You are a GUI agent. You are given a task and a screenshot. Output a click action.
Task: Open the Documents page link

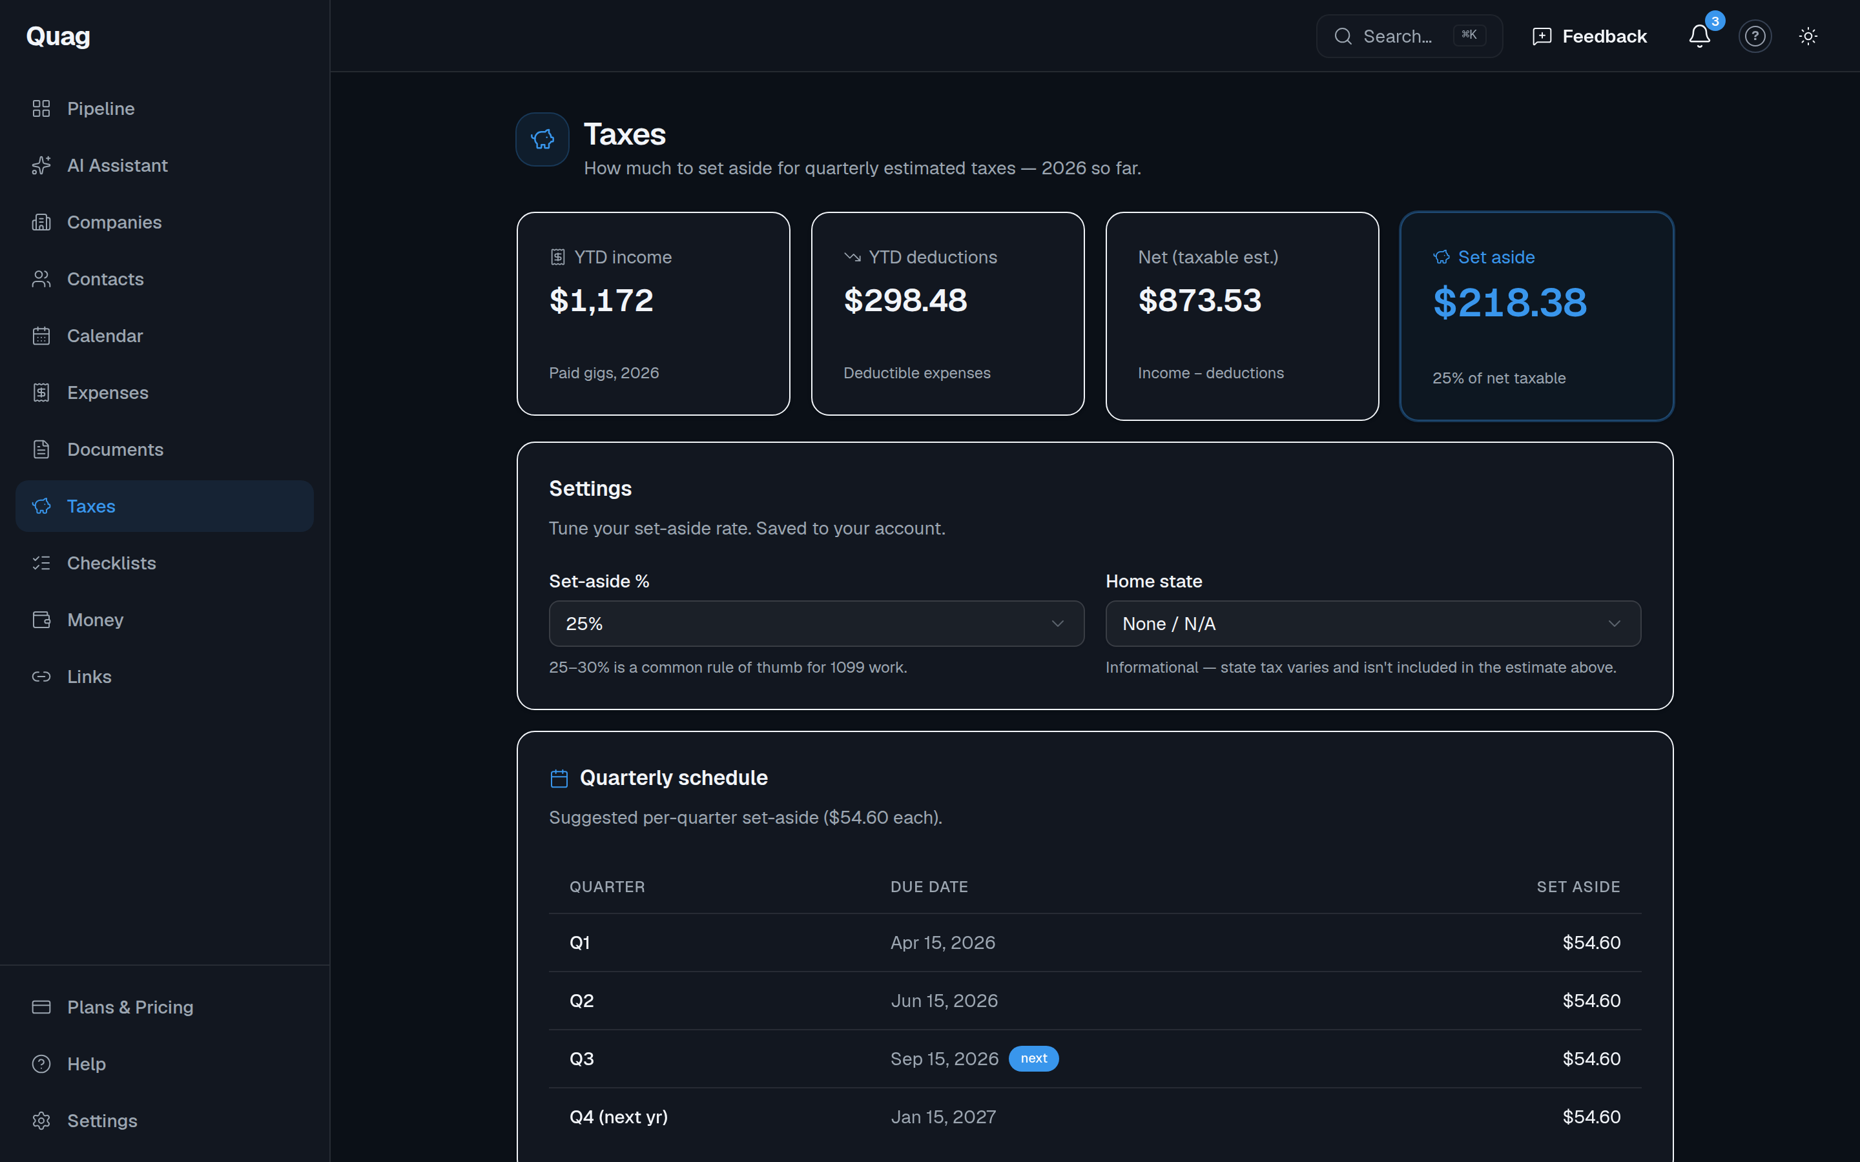(165, 449)
